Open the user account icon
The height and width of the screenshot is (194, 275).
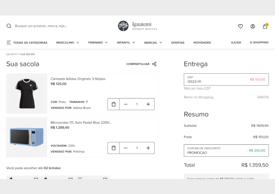pyautogui.click(x=253, y=26)
